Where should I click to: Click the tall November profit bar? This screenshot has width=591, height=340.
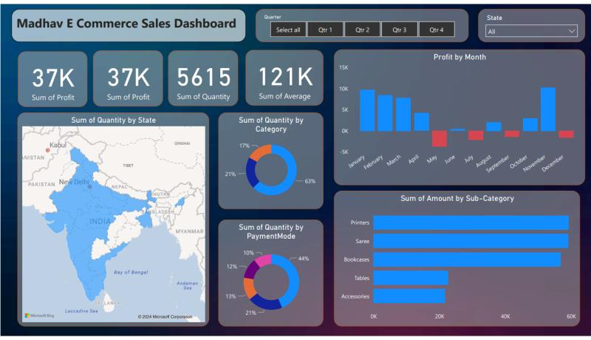pos(548,109)
